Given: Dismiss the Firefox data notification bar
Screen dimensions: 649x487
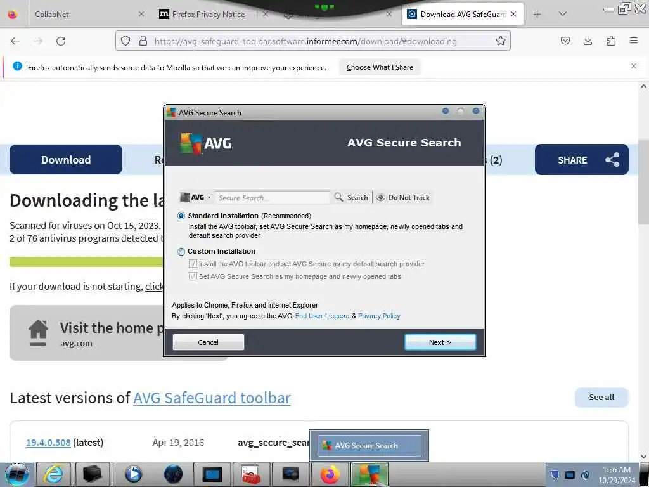Looking at the screenshot, I should (633, 66).
